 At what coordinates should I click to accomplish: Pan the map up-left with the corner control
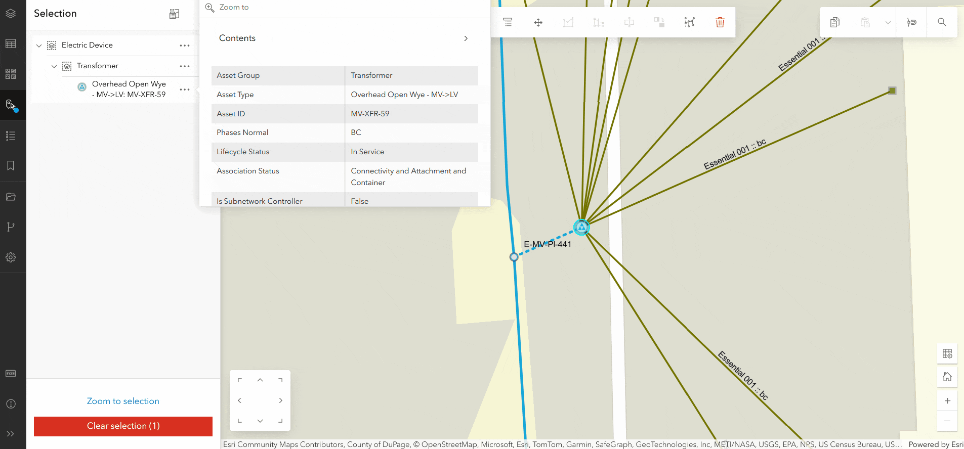(240, 380)
